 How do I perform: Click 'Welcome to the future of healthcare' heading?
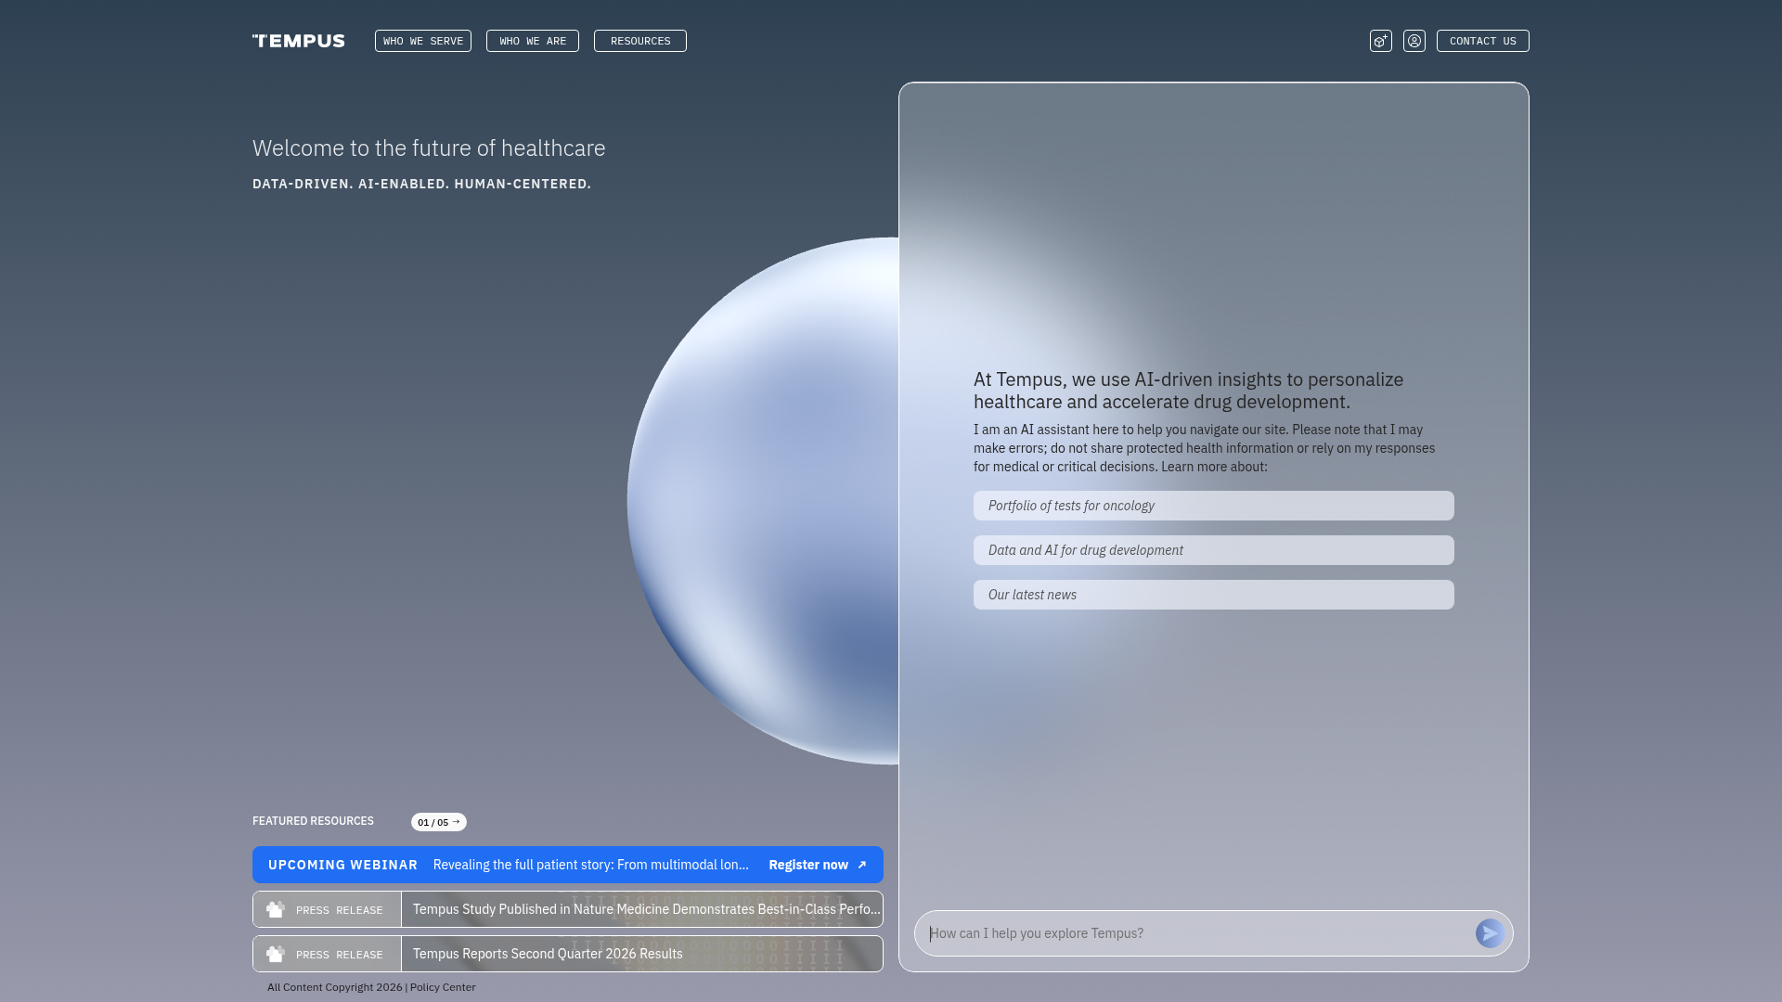click(429, 148)
